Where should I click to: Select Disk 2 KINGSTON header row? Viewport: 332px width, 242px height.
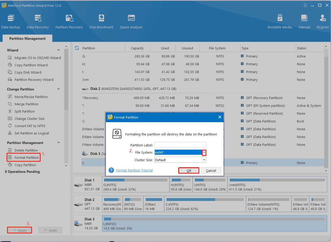(x=203, y=89)
